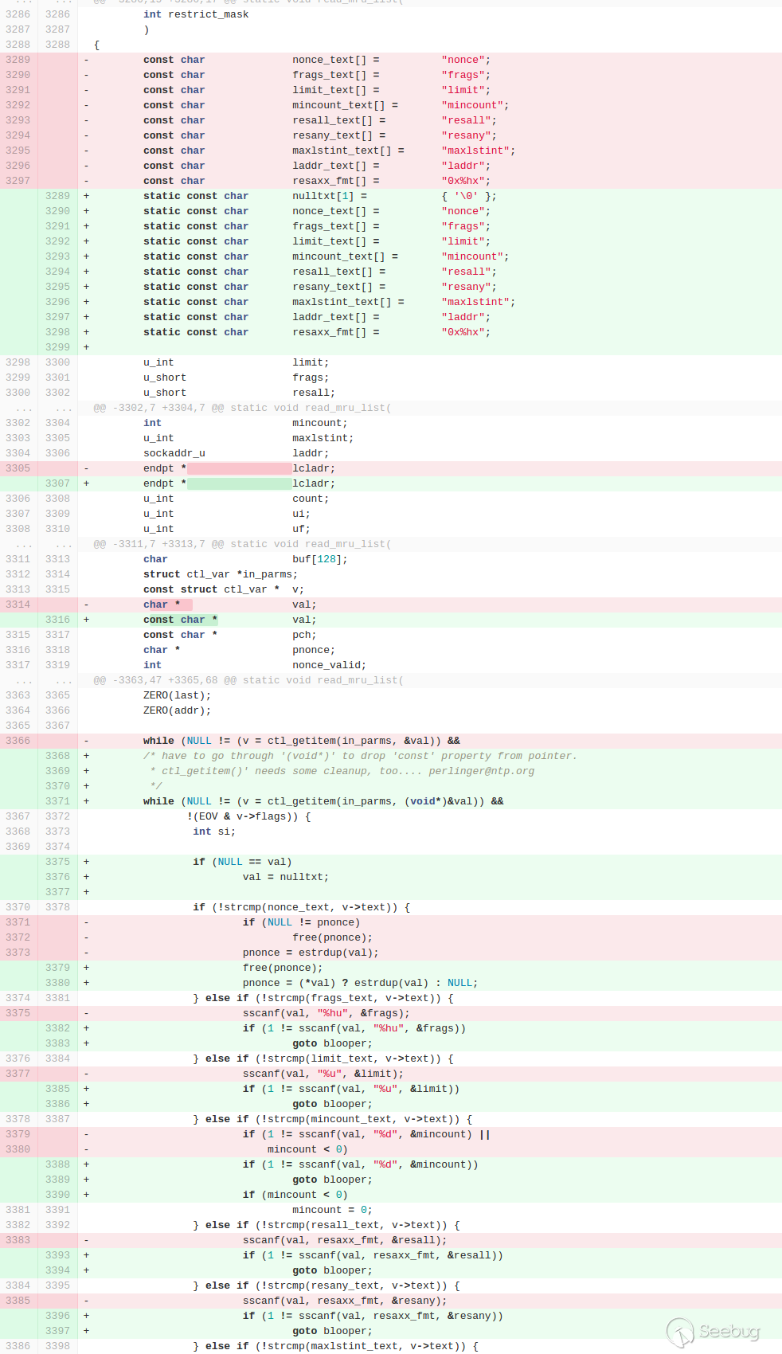Image resolution: width=782 pixels, height=1354 pixels.
Task: Click the Seebug watermark logo icon
Action: [x=680, y=1332]
